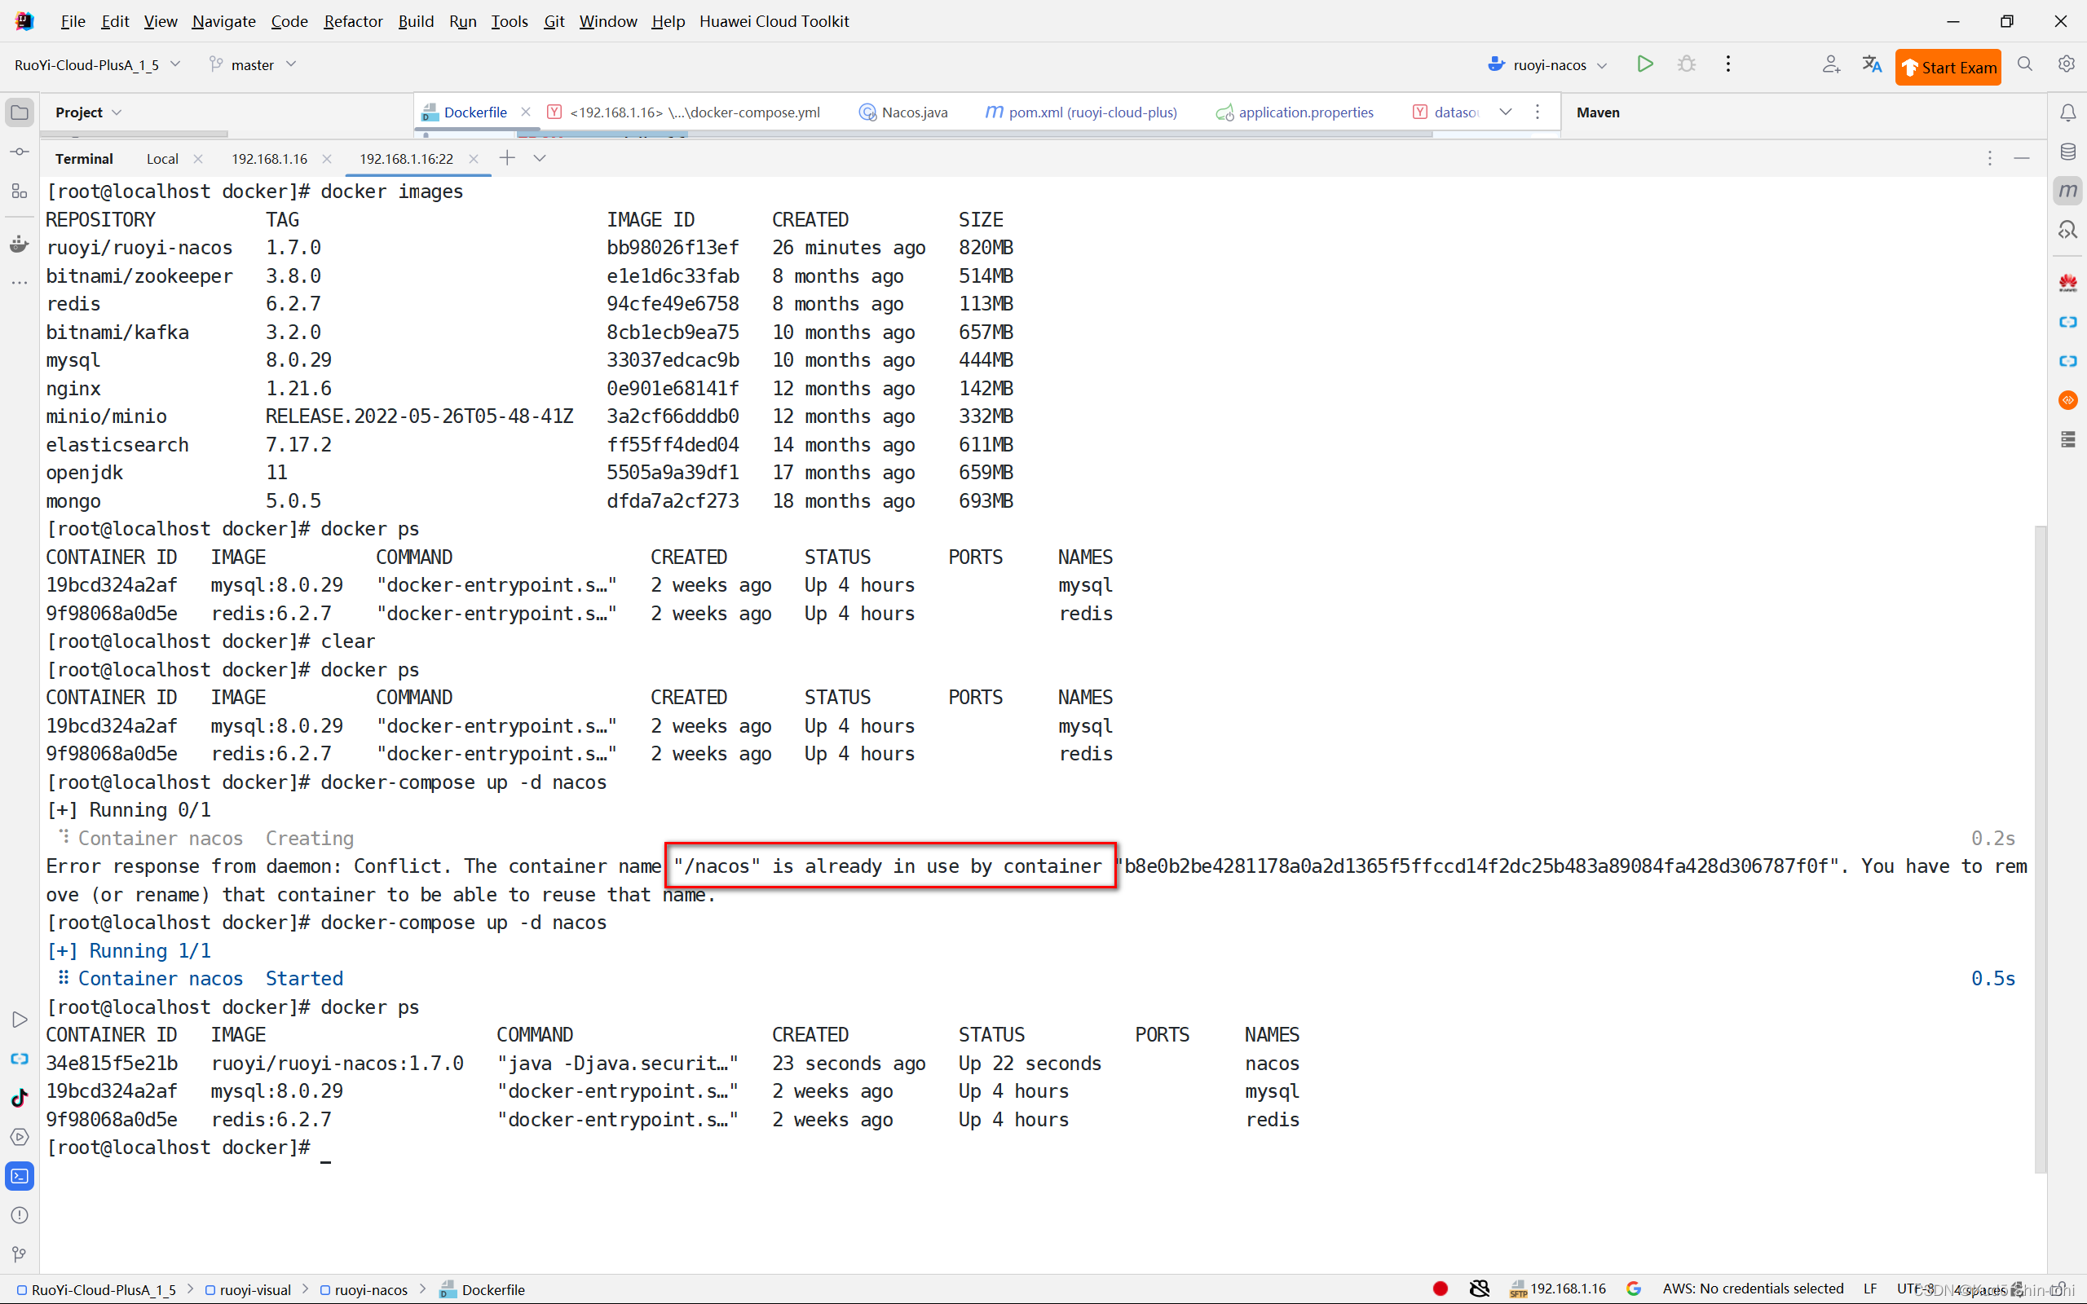Open Notifications bell icon
2087x1304 pixels.
click(2067, 113)
